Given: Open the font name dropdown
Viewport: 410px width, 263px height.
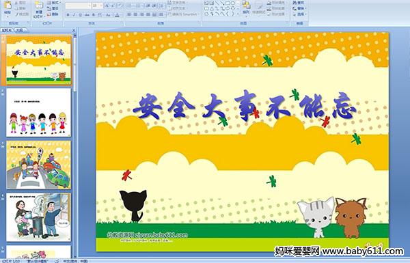Looking at the screenshot, I should pos(89,5).
